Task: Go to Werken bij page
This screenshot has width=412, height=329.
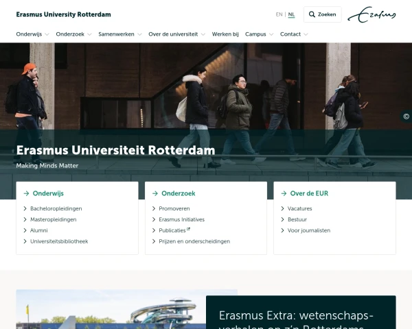Action: (x=225, y=34)
